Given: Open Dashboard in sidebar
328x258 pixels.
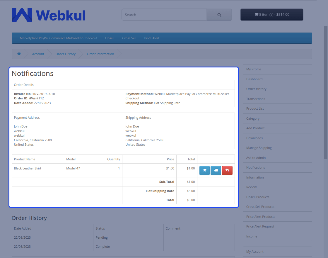Looking at the screenshot, I should pyautogui.click(x=277, y=79).
